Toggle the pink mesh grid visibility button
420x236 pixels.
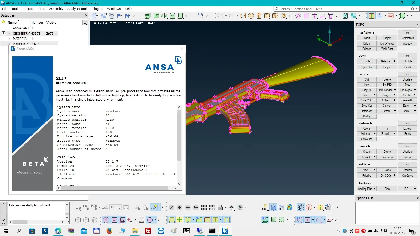(x=114, y=220)
